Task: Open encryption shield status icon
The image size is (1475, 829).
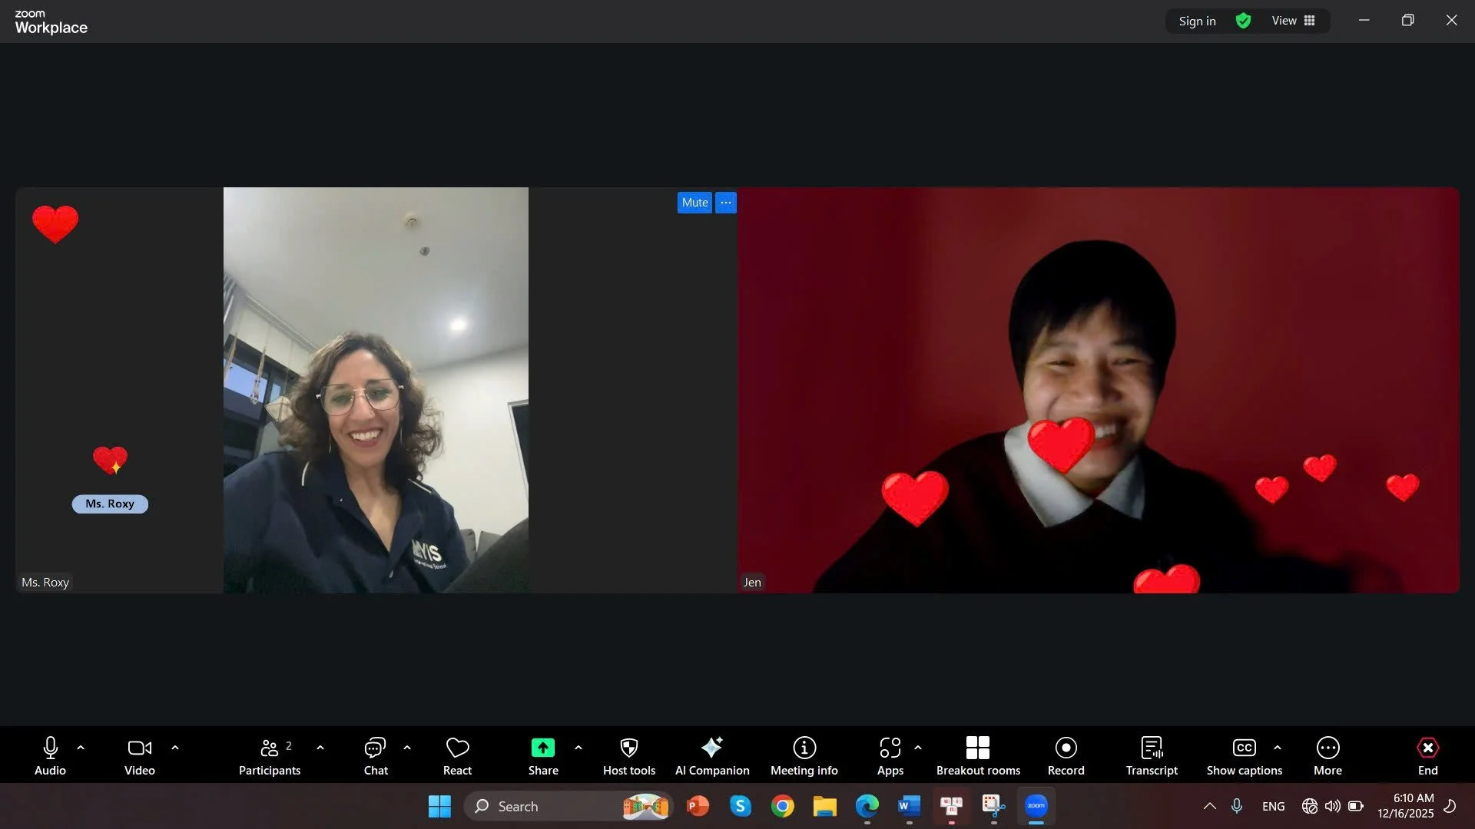Action: click(x=1243, y=21)
